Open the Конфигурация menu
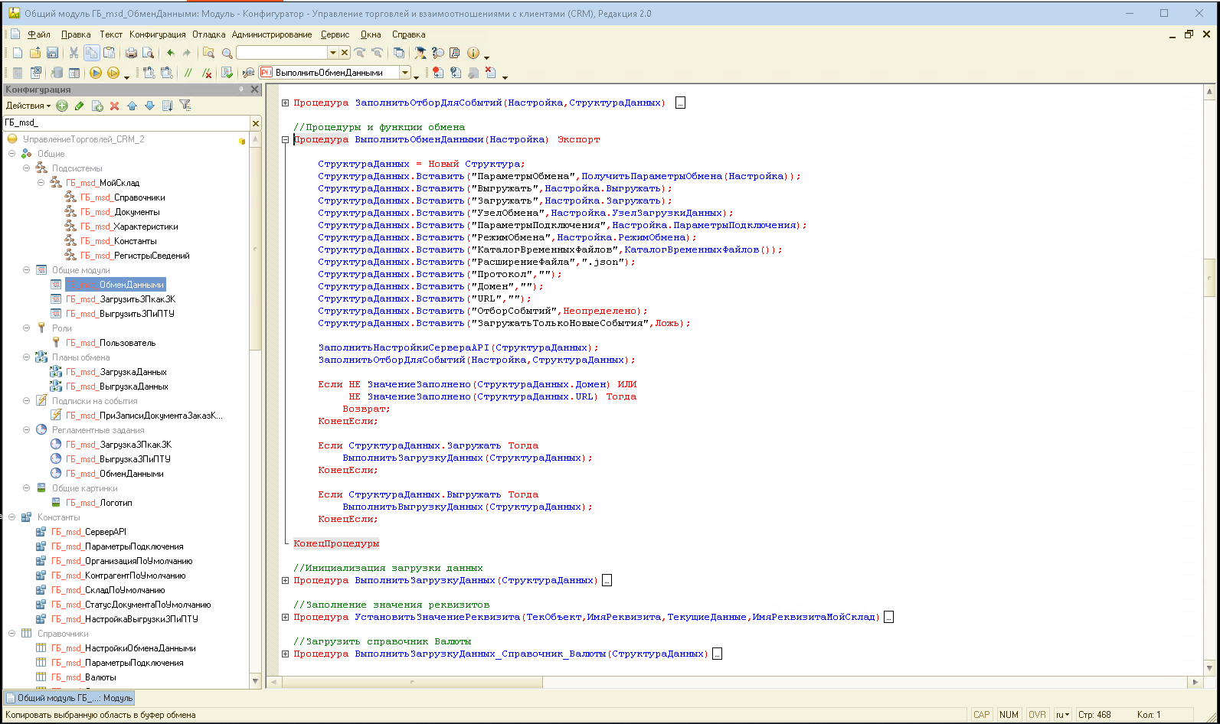The height and width of the screenshot is (724, 1220). (x=157, y=34)
